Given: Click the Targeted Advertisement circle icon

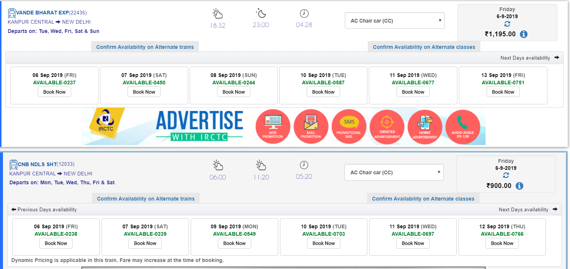Looking at the screenshot, I should [x=387, y=127].
